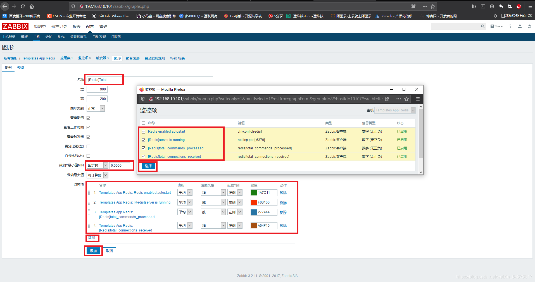Open the 纵轴Y最小值MIN type dropdown
535x282 pixels.
point(97,165)
